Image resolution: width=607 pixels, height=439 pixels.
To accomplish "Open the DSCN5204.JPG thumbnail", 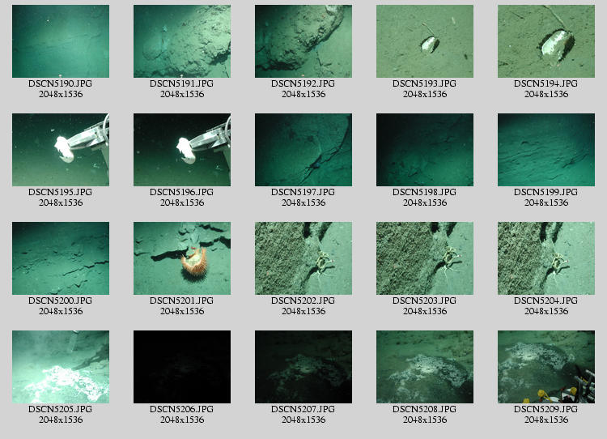I will 546,258.
